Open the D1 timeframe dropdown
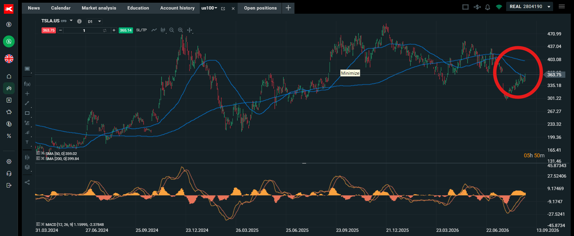The height and width of the screenshot is (236, 574). (94, 21)
